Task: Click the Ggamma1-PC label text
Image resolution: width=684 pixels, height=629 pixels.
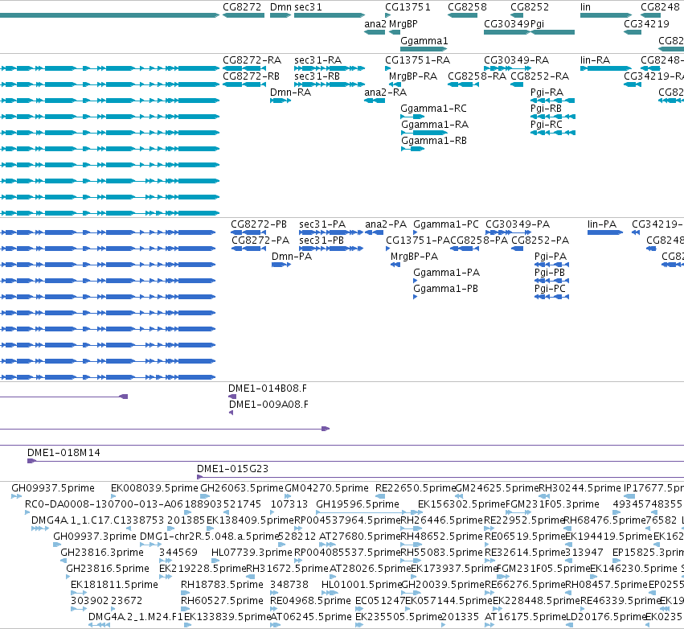Action: tap(446, 224)
